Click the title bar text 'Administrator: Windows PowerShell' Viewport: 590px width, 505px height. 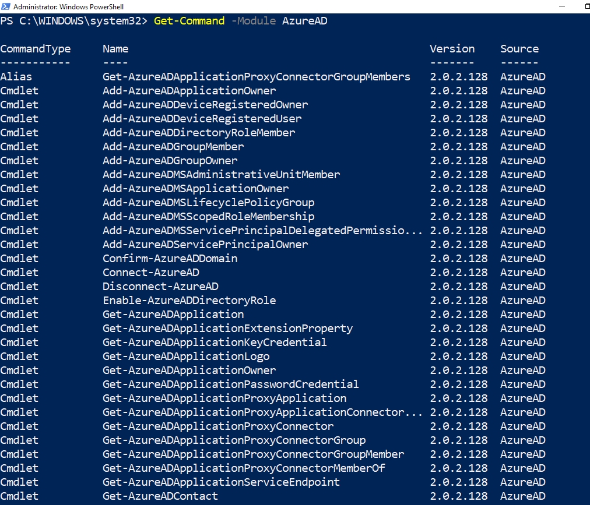70,6
